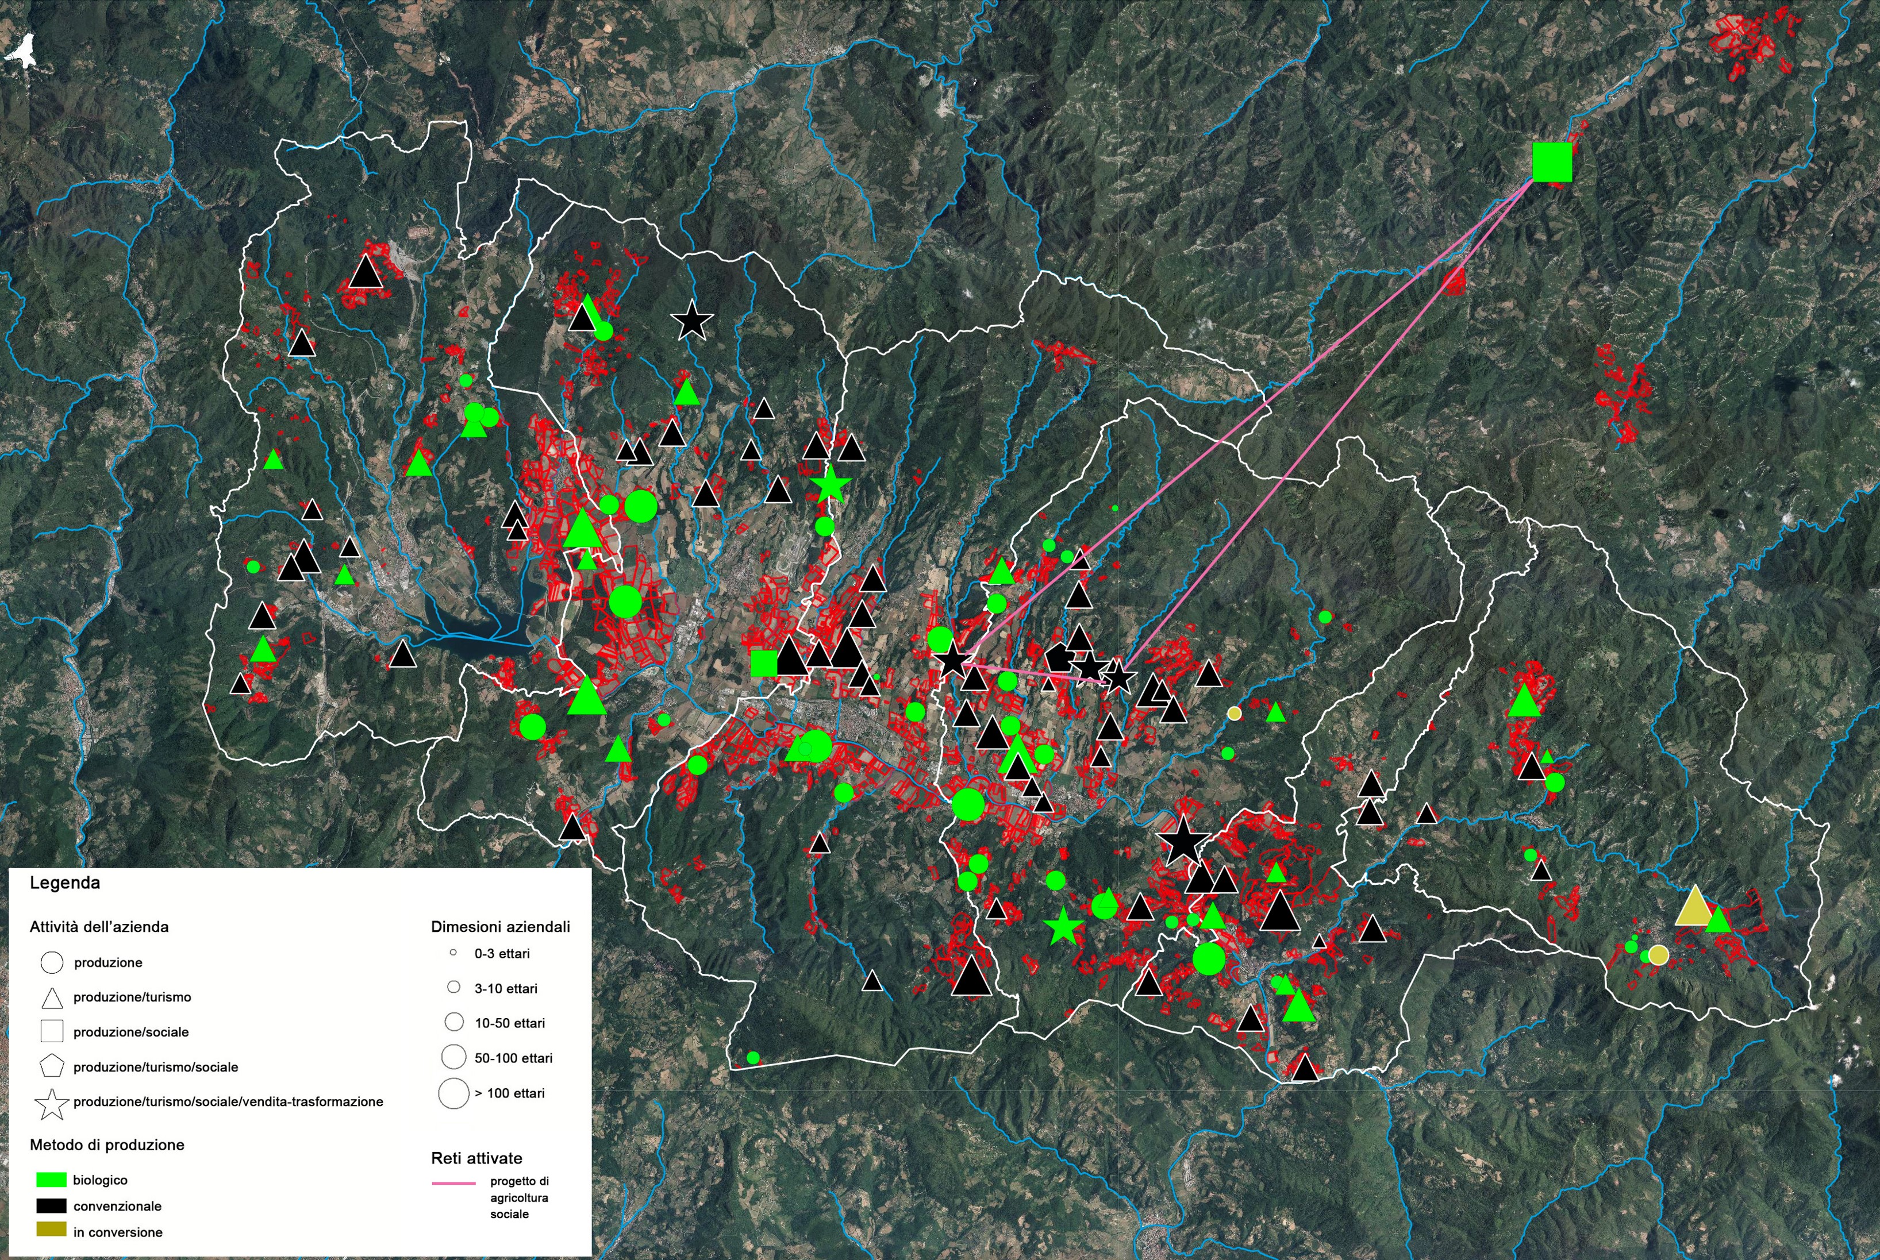This screenshot has height=1260, width=1880.
Task: Click the 50-100 ettari size circle
Action: pyautogui.click(x=454, y=1057)
